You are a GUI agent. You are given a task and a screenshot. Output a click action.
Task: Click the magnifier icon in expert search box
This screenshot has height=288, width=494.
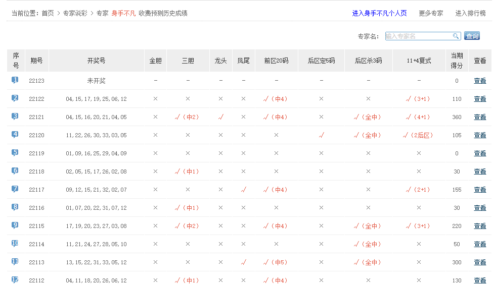click(456, 36)
